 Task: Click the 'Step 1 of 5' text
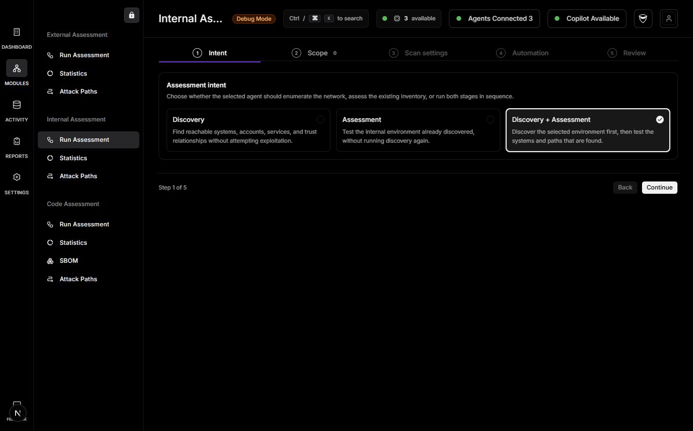click(173, 188)
